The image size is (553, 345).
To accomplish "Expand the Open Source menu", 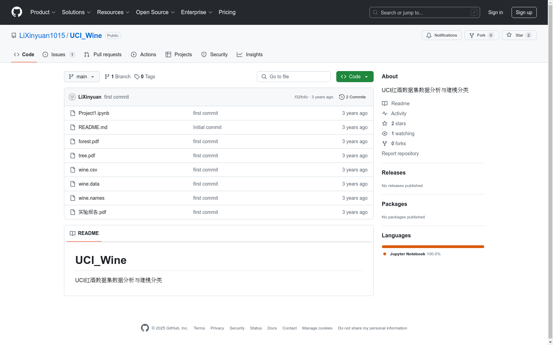I will [156, 12].
